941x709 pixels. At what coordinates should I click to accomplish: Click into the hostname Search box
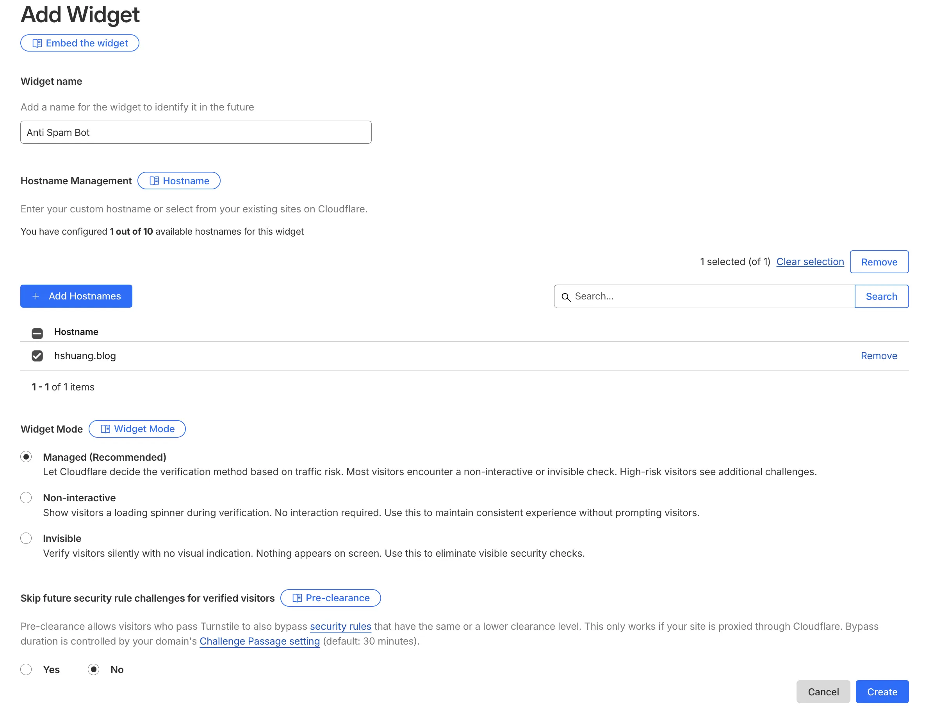click(x=710, y=296)
